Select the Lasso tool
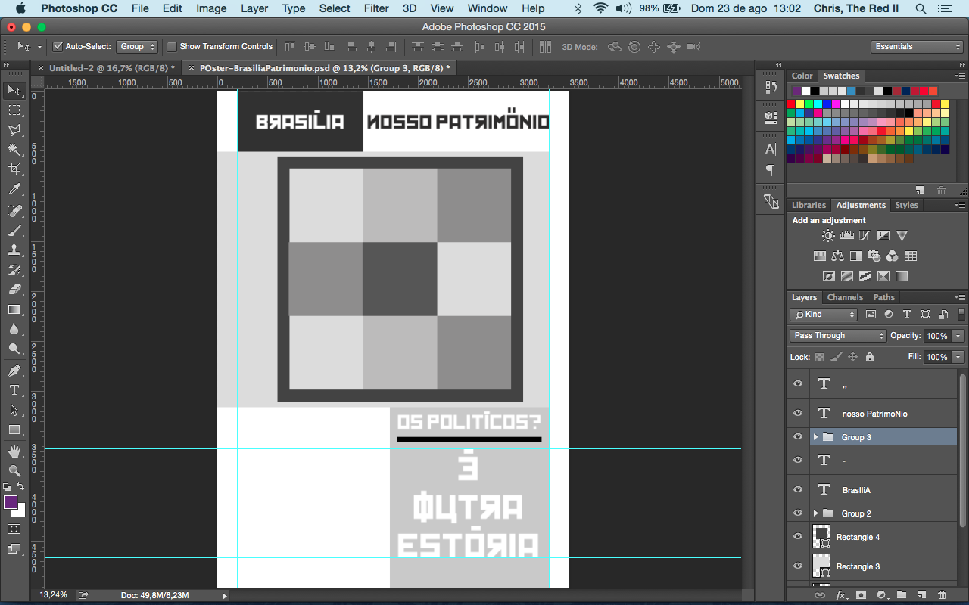This screenshot has height=605, width=969. (14, 130)
